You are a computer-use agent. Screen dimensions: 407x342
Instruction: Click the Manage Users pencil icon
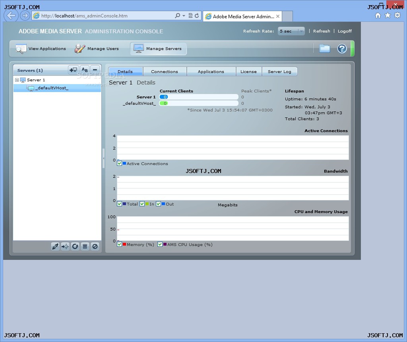point(80,48)
